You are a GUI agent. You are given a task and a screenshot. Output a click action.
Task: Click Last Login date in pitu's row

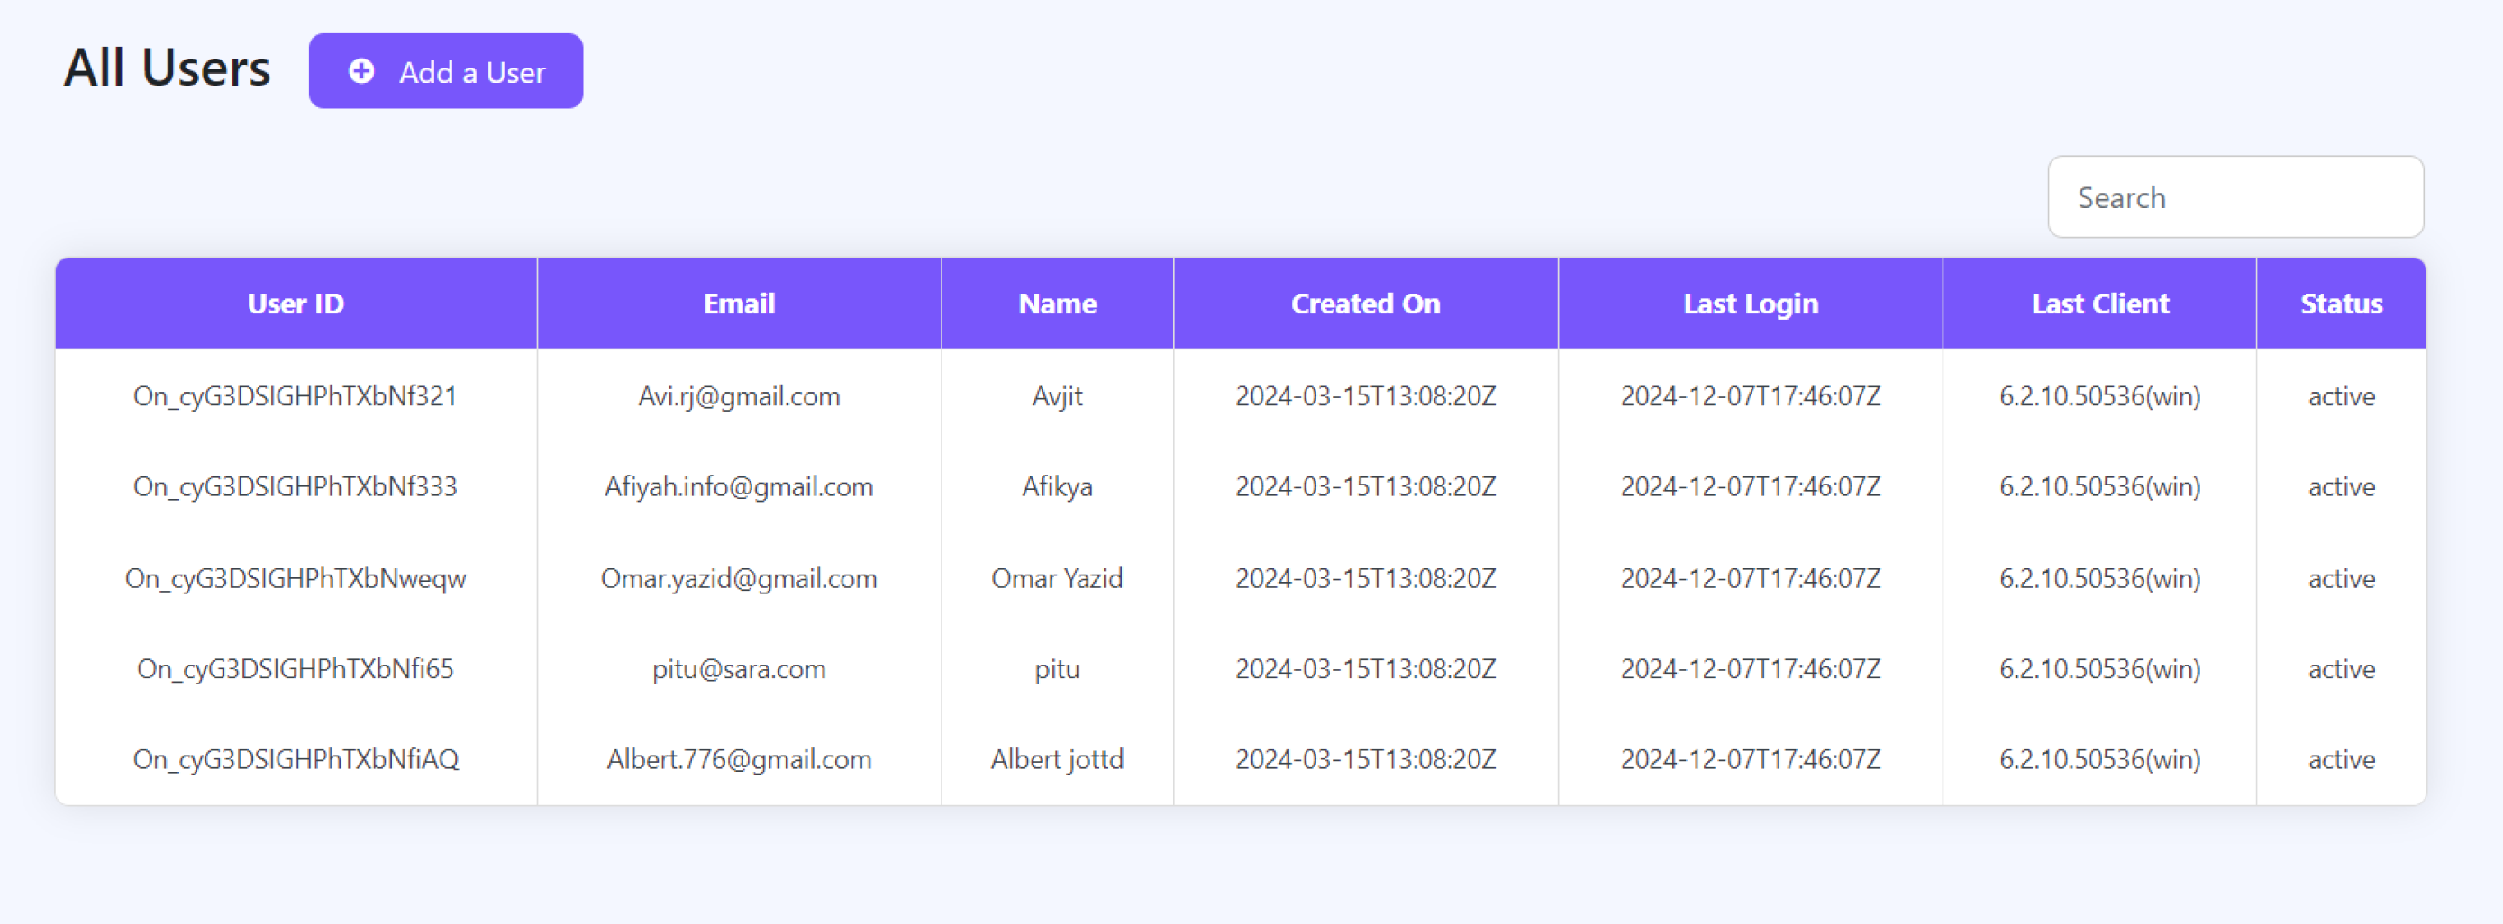1750,669
